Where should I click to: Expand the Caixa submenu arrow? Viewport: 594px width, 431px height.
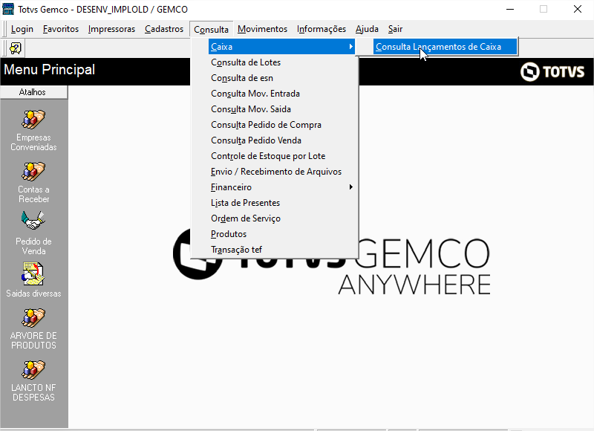coord(350,47)
